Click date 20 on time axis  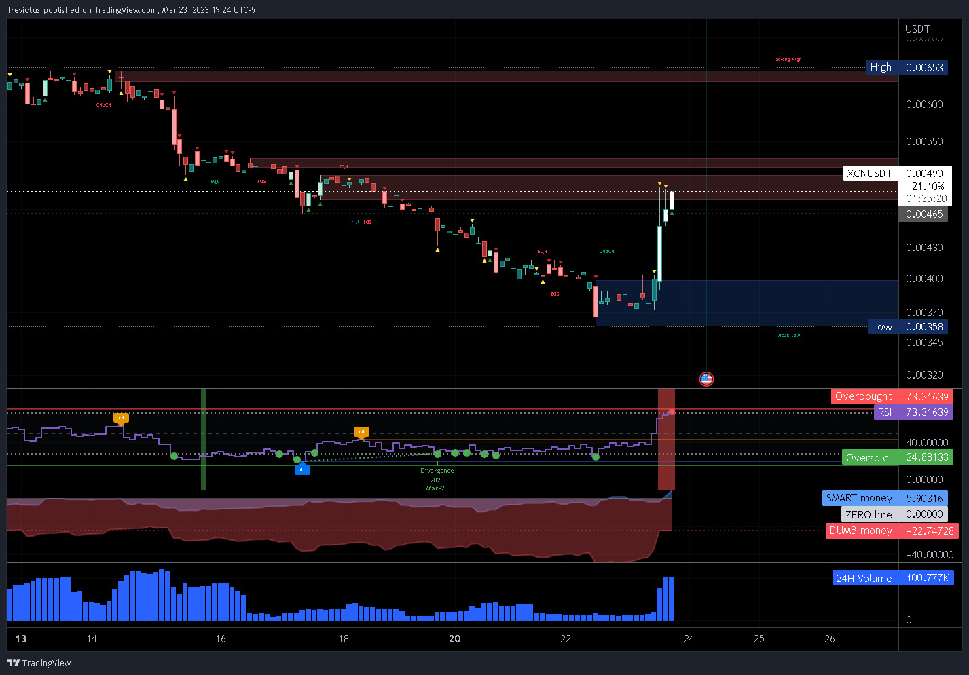coord(455,638)
